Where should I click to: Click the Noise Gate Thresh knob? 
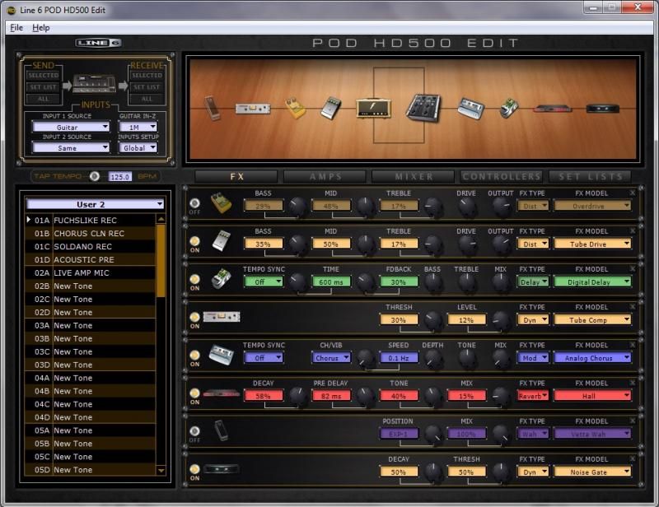click(500, 472)
